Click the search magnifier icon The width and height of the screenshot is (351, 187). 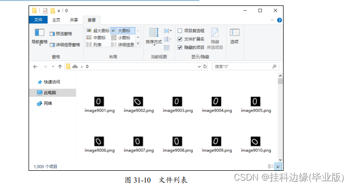274,66
